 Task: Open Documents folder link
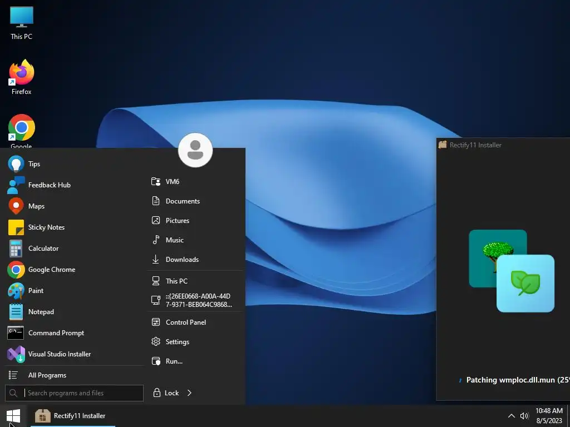point(195,201)
